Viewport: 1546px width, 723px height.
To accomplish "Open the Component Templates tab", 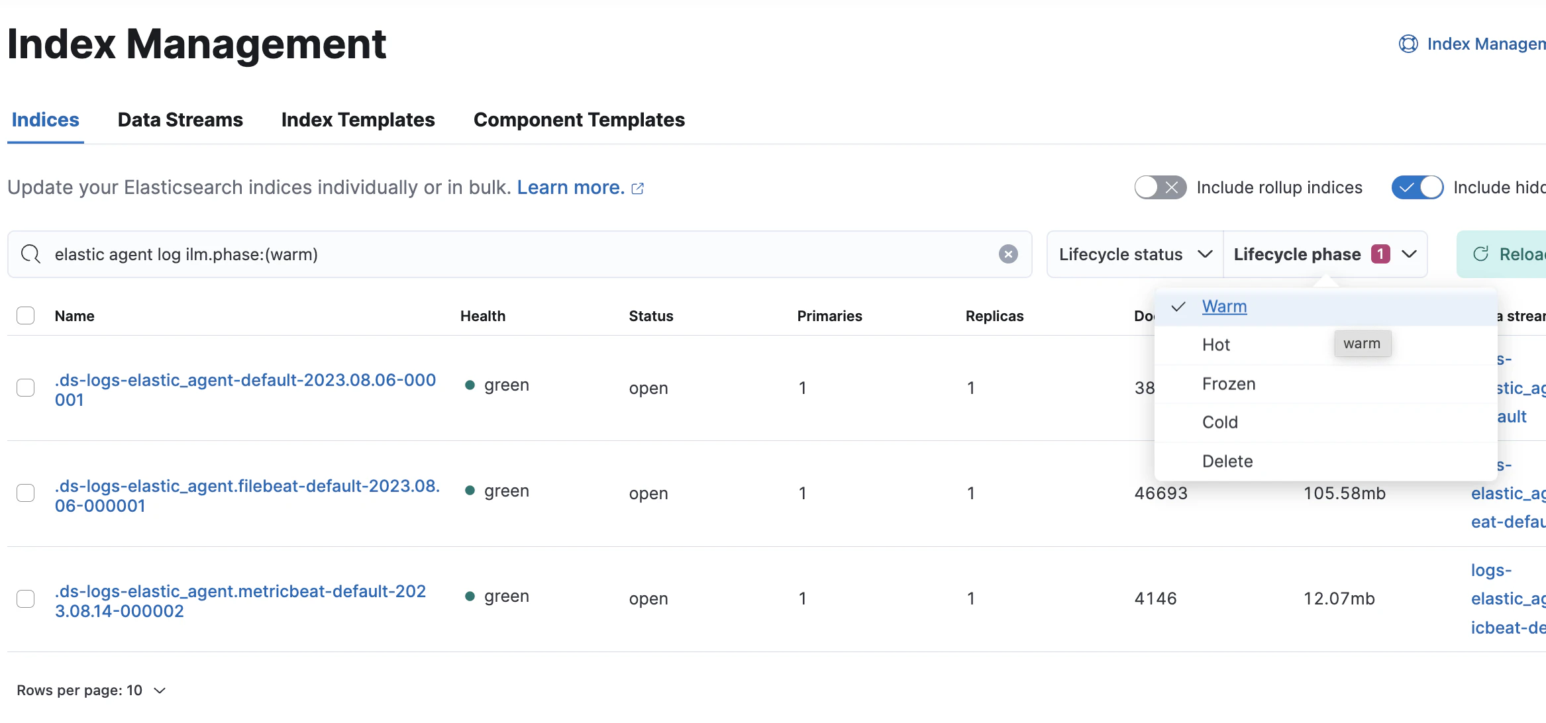I will 579,120.
